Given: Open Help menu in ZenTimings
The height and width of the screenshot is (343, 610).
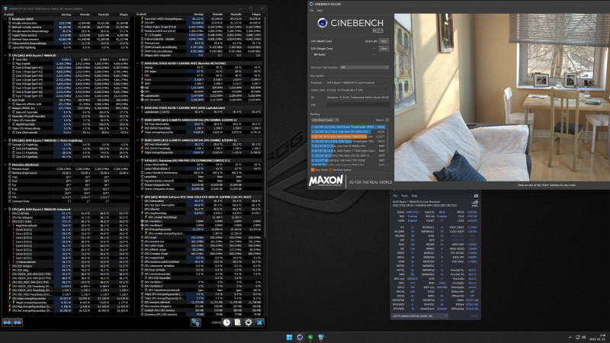Looking at the screenshot, I should (x=414, y=196).
